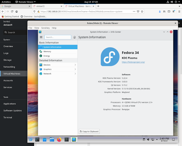
Task: Save page to Pocket
Action: [x=138, y=11]
